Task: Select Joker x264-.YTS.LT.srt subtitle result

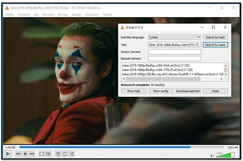Action: click(157, 70)
